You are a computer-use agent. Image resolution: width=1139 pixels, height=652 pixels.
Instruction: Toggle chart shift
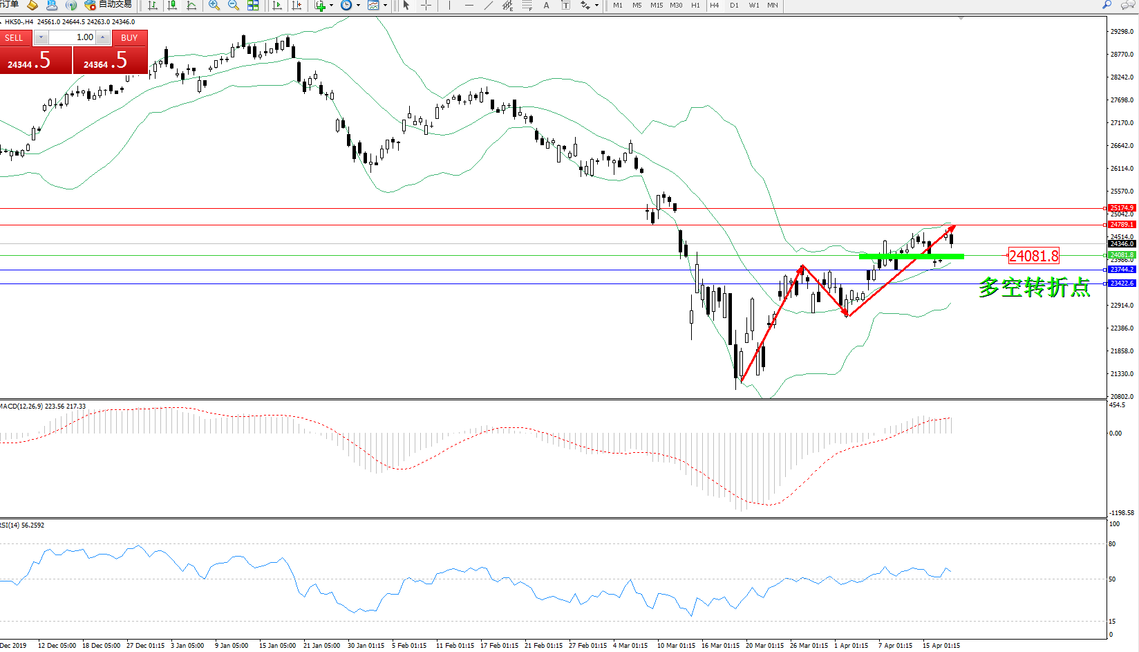click(296, 5)
